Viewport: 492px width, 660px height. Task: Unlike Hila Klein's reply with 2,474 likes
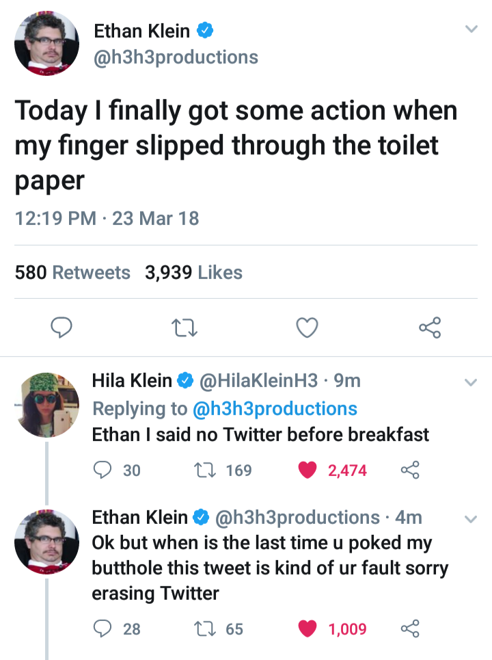309,471
